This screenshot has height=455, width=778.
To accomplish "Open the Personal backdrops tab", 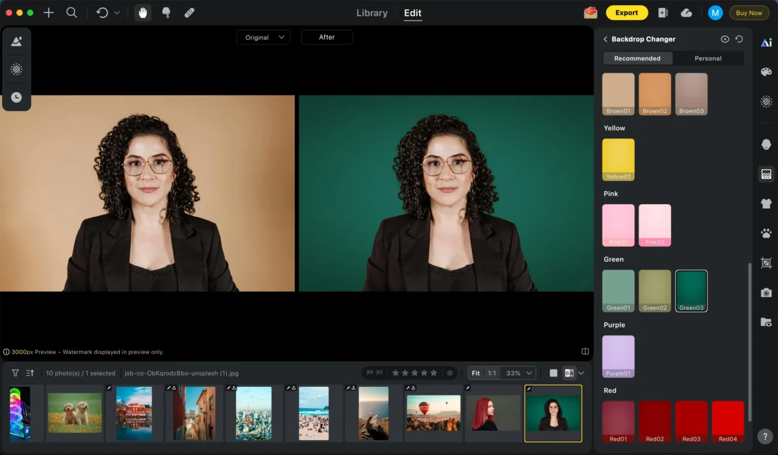I will (x=708, y=58).
